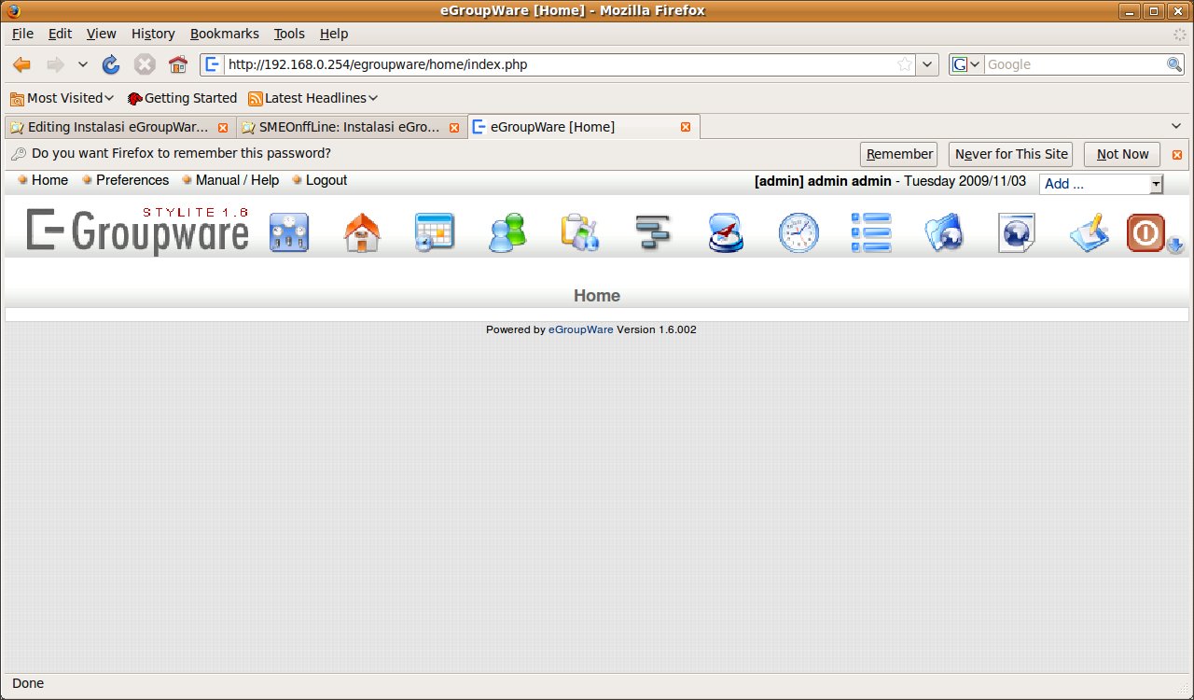
Task: Click the Home link in eGroupWare navbar
Action: [x=49, y=180]
